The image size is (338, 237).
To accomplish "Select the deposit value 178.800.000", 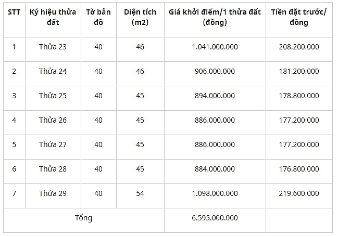I will (x=299, y=96).
